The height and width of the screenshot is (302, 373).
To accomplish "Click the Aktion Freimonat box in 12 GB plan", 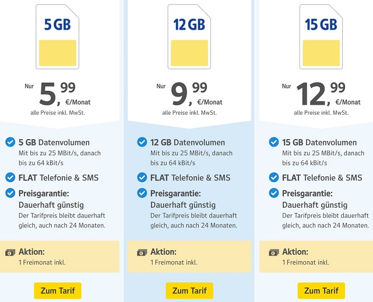I will [x=189, y=257].
